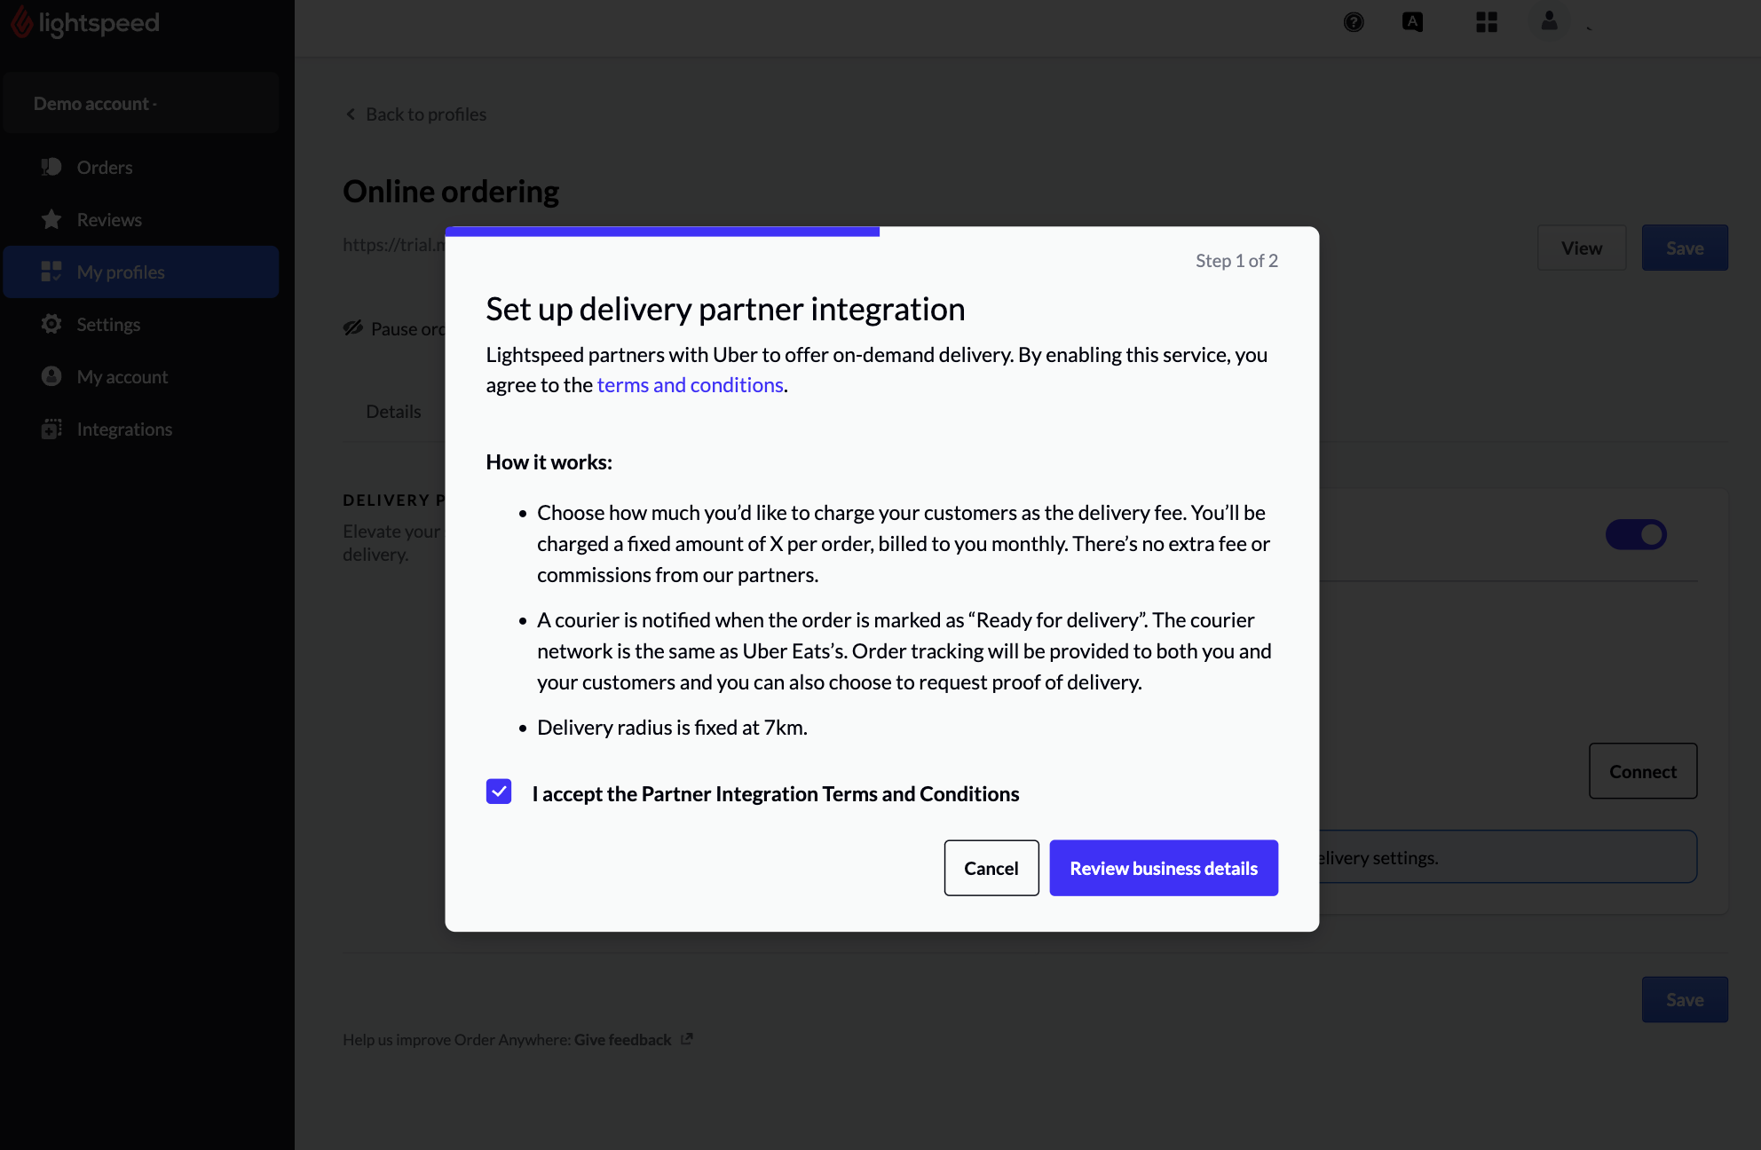The height and width of the screenshot is (1150, 1761).
Task: Expand Back to profiles navigation link
Action: click(x=416, y=113)
